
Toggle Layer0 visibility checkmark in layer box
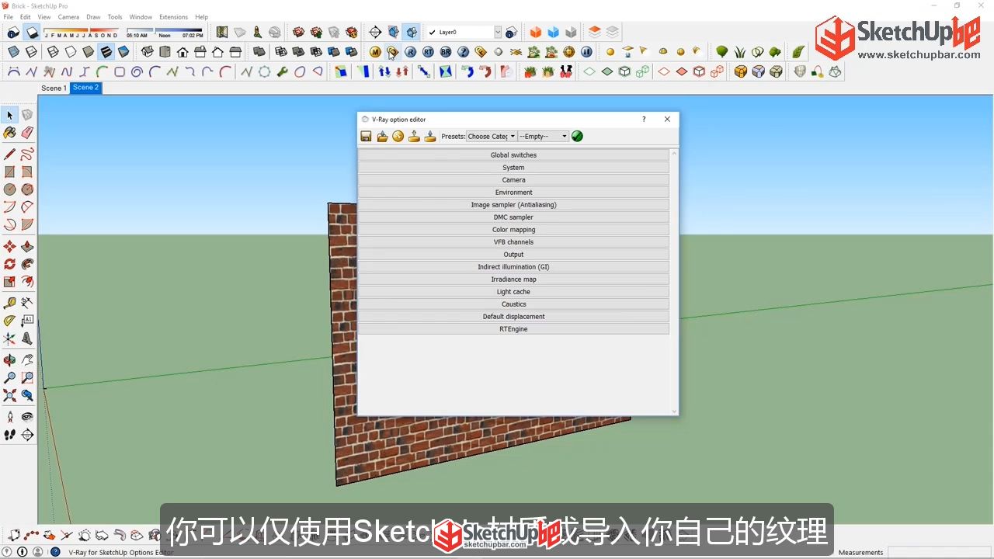pos(433,33)
